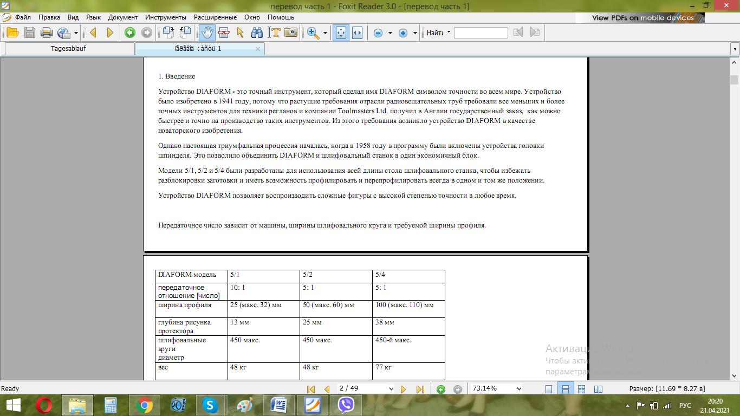Expand the Email icon dropdown arrow
This screenshot has height=416, width=740.
[x=76, y=33]
